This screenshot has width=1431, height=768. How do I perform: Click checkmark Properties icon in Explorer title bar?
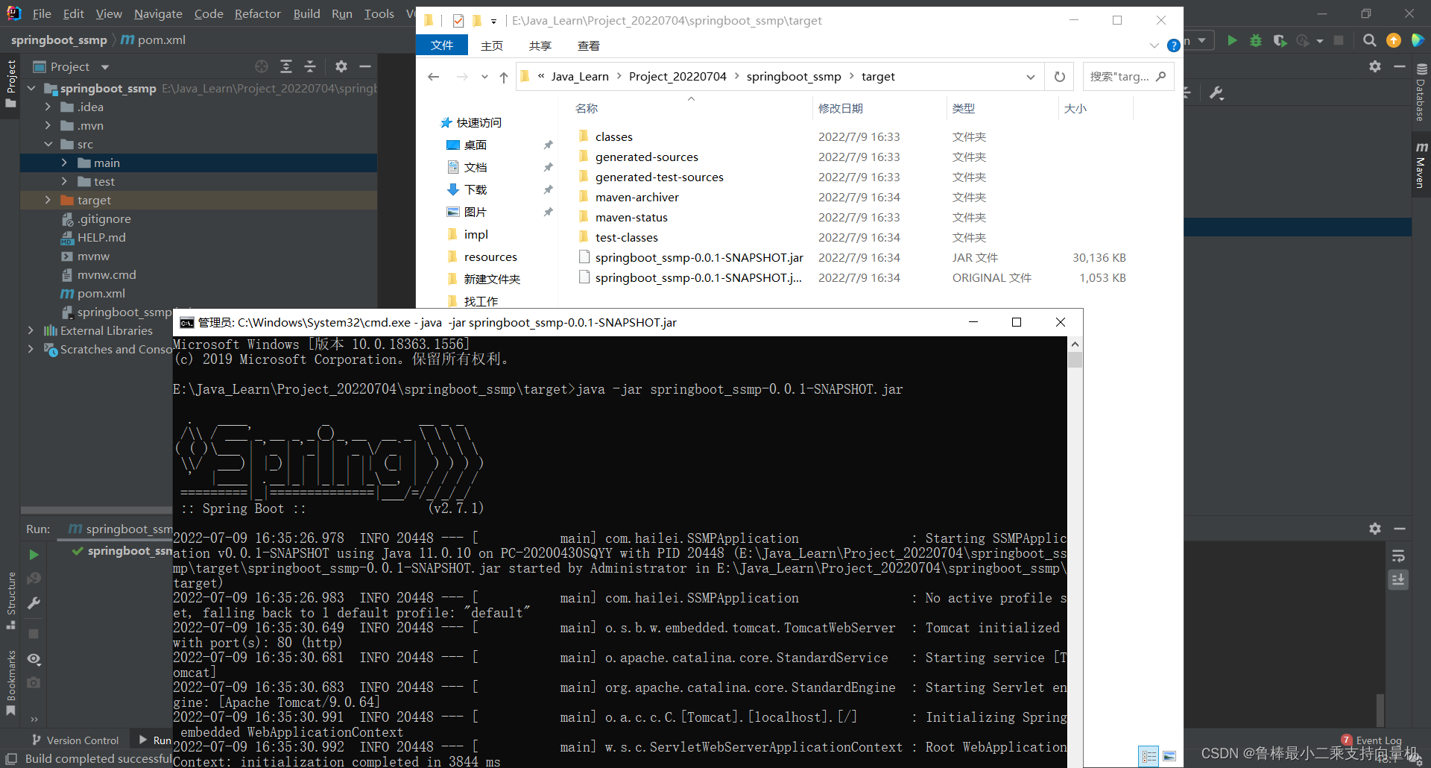pyautogui.click(x=458, y=21)
